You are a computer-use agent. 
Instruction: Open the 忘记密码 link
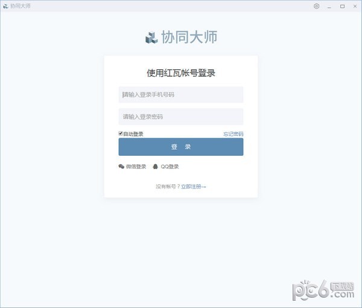(x=233, y=134)
